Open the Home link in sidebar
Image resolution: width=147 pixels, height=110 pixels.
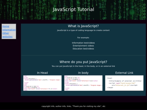point(6,26)
